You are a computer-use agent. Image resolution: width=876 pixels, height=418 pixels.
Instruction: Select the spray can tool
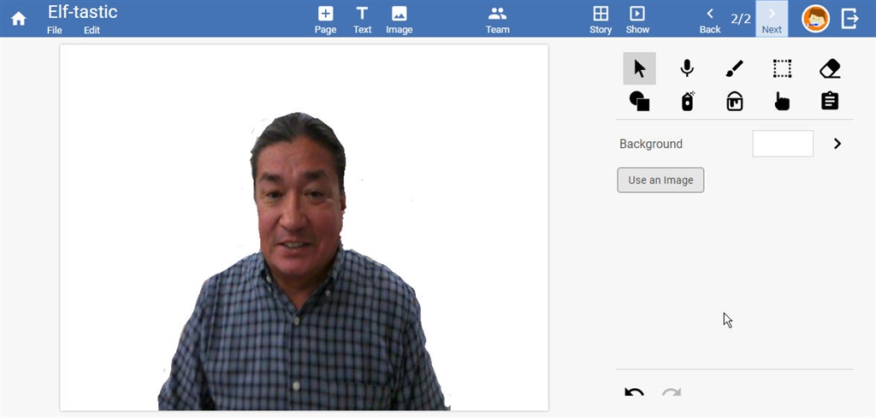tap(688, 101)
